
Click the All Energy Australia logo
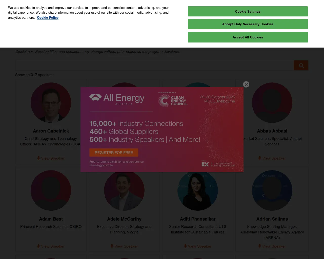(117, 99)
